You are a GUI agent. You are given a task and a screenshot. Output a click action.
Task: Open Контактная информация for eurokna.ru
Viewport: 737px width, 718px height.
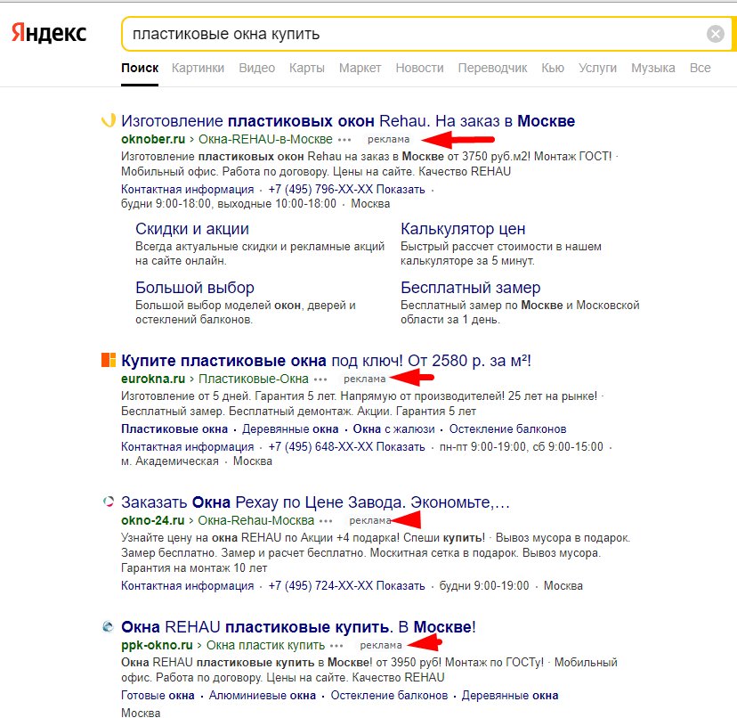[188, 447]
